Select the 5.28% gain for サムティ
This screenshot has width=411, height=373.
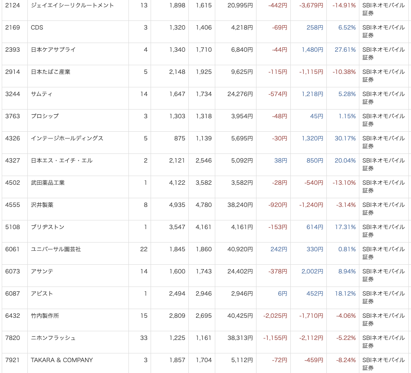347,94
